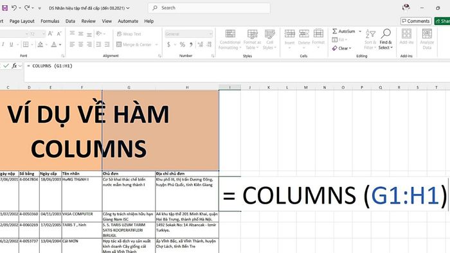The width and height of the screenshot is (450, 253).
Task: Click the fx Insert Function icon
Action: 14,66
